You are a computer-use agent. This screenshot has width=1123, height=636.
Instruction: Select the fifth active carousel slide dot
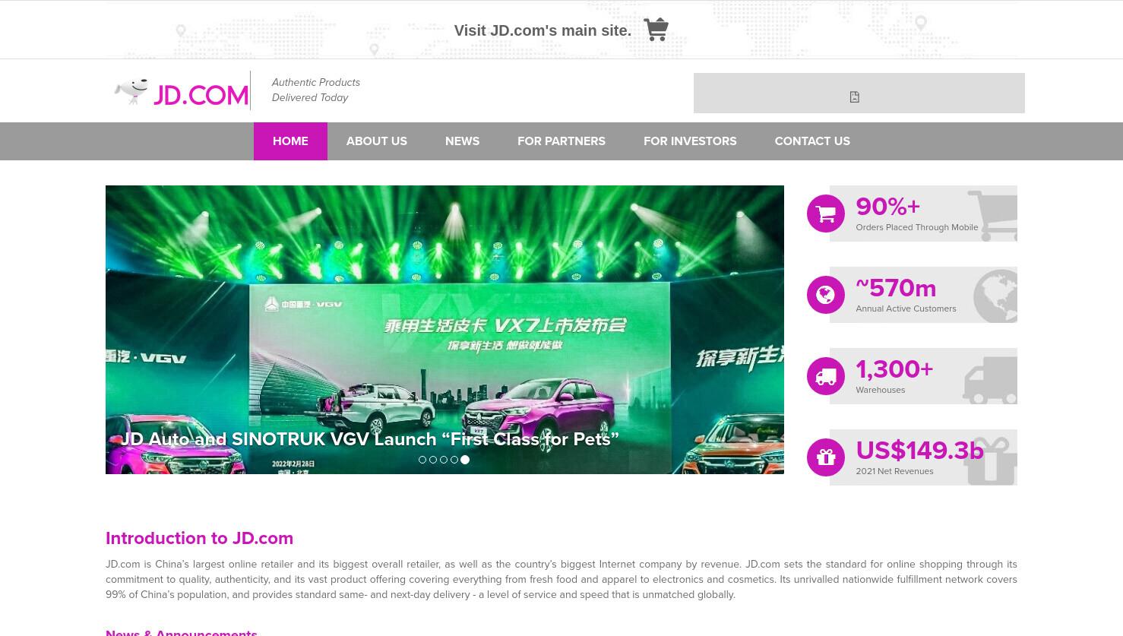[x=465, y=460]
